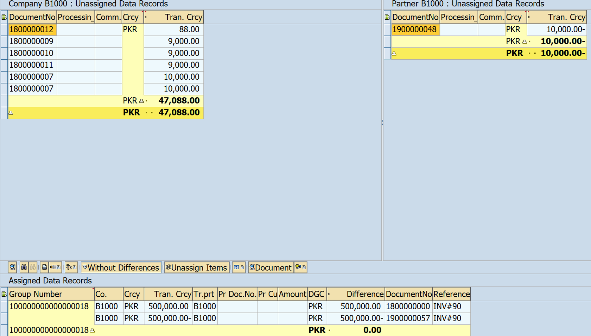The image size is (591, 336).
Task: Click the Group Number column header
Action: coord(51,294)
